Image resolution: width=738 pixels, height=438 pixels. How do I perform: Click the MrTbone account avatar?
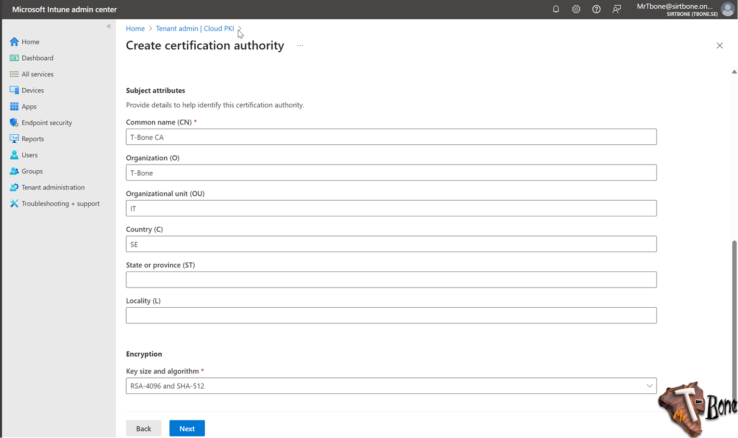tap(728, 9)
